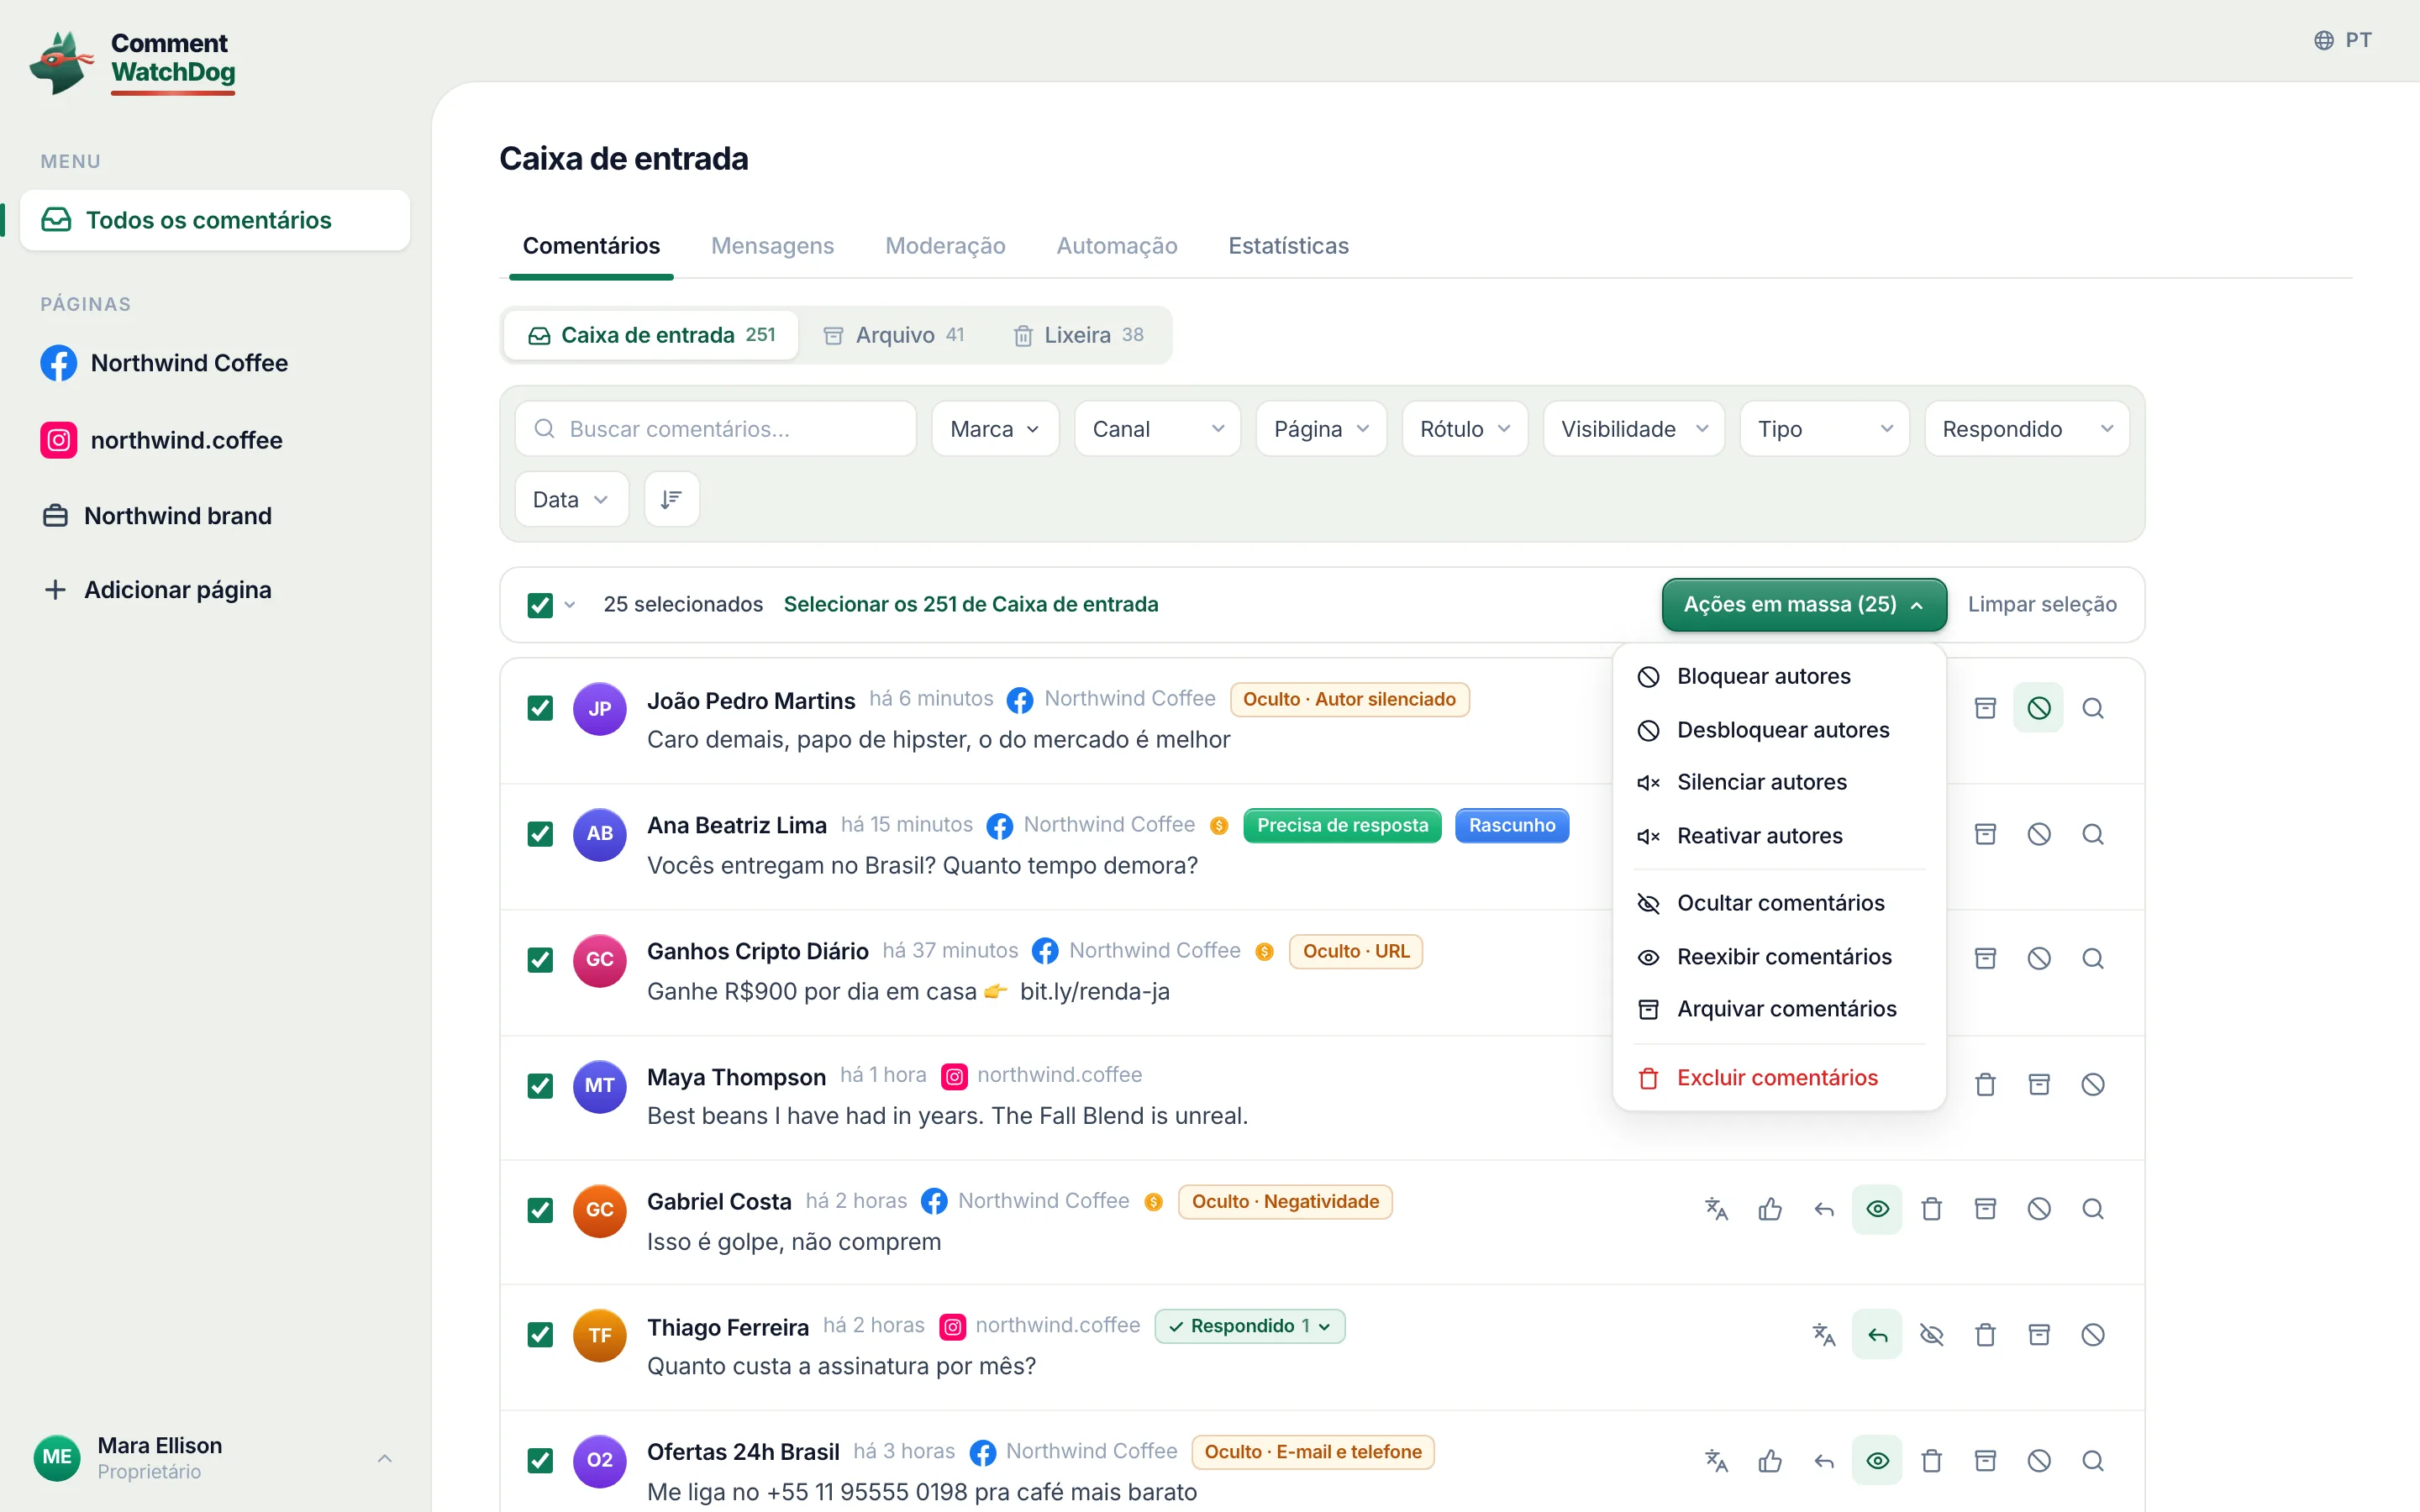
Task: Select Ocultar comentários in bulk menu
Action: 1779,903
